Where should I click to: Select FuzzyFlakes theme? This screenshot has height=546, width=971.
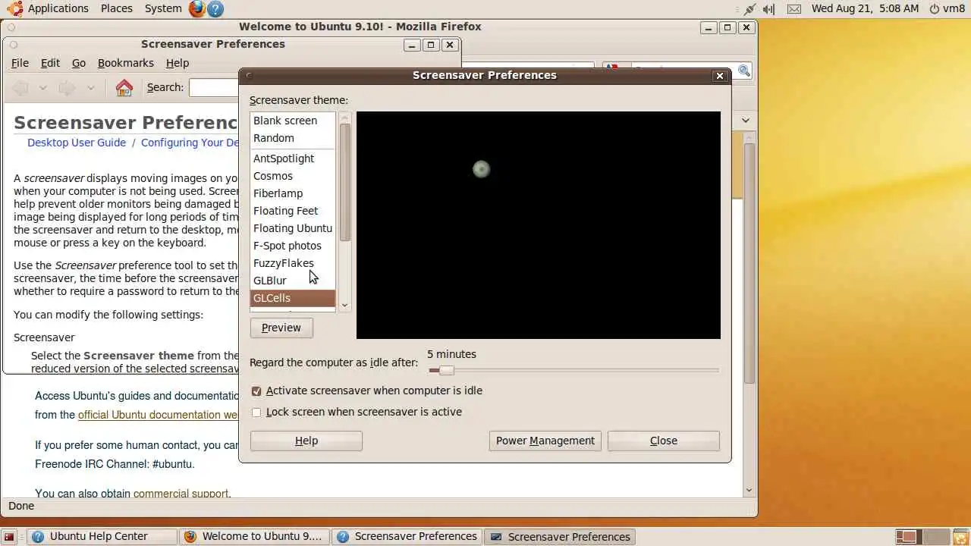[293, 263]
